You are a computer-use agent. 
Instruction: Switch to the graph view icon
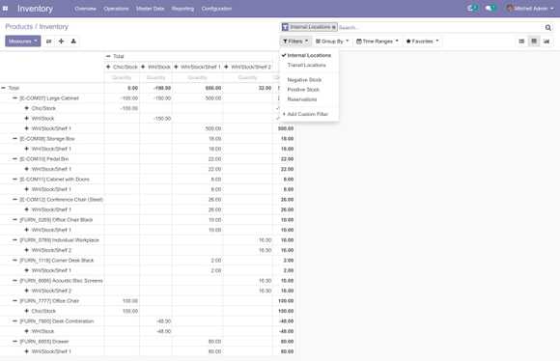(546, 42)
